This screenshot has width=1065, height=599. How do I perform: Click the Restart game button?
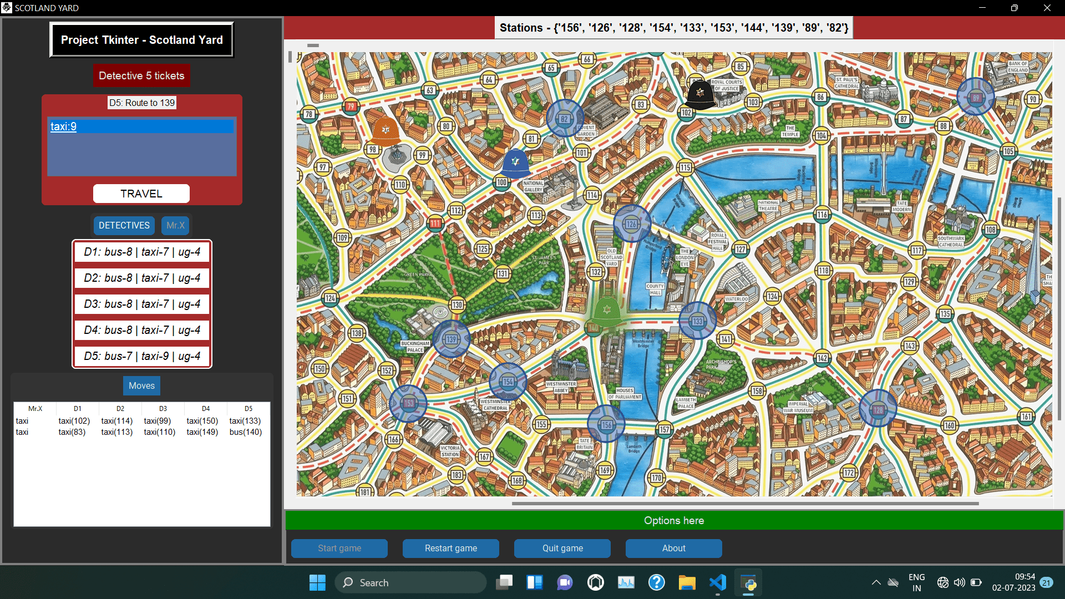pyautogui.click(x=451, y=548)
